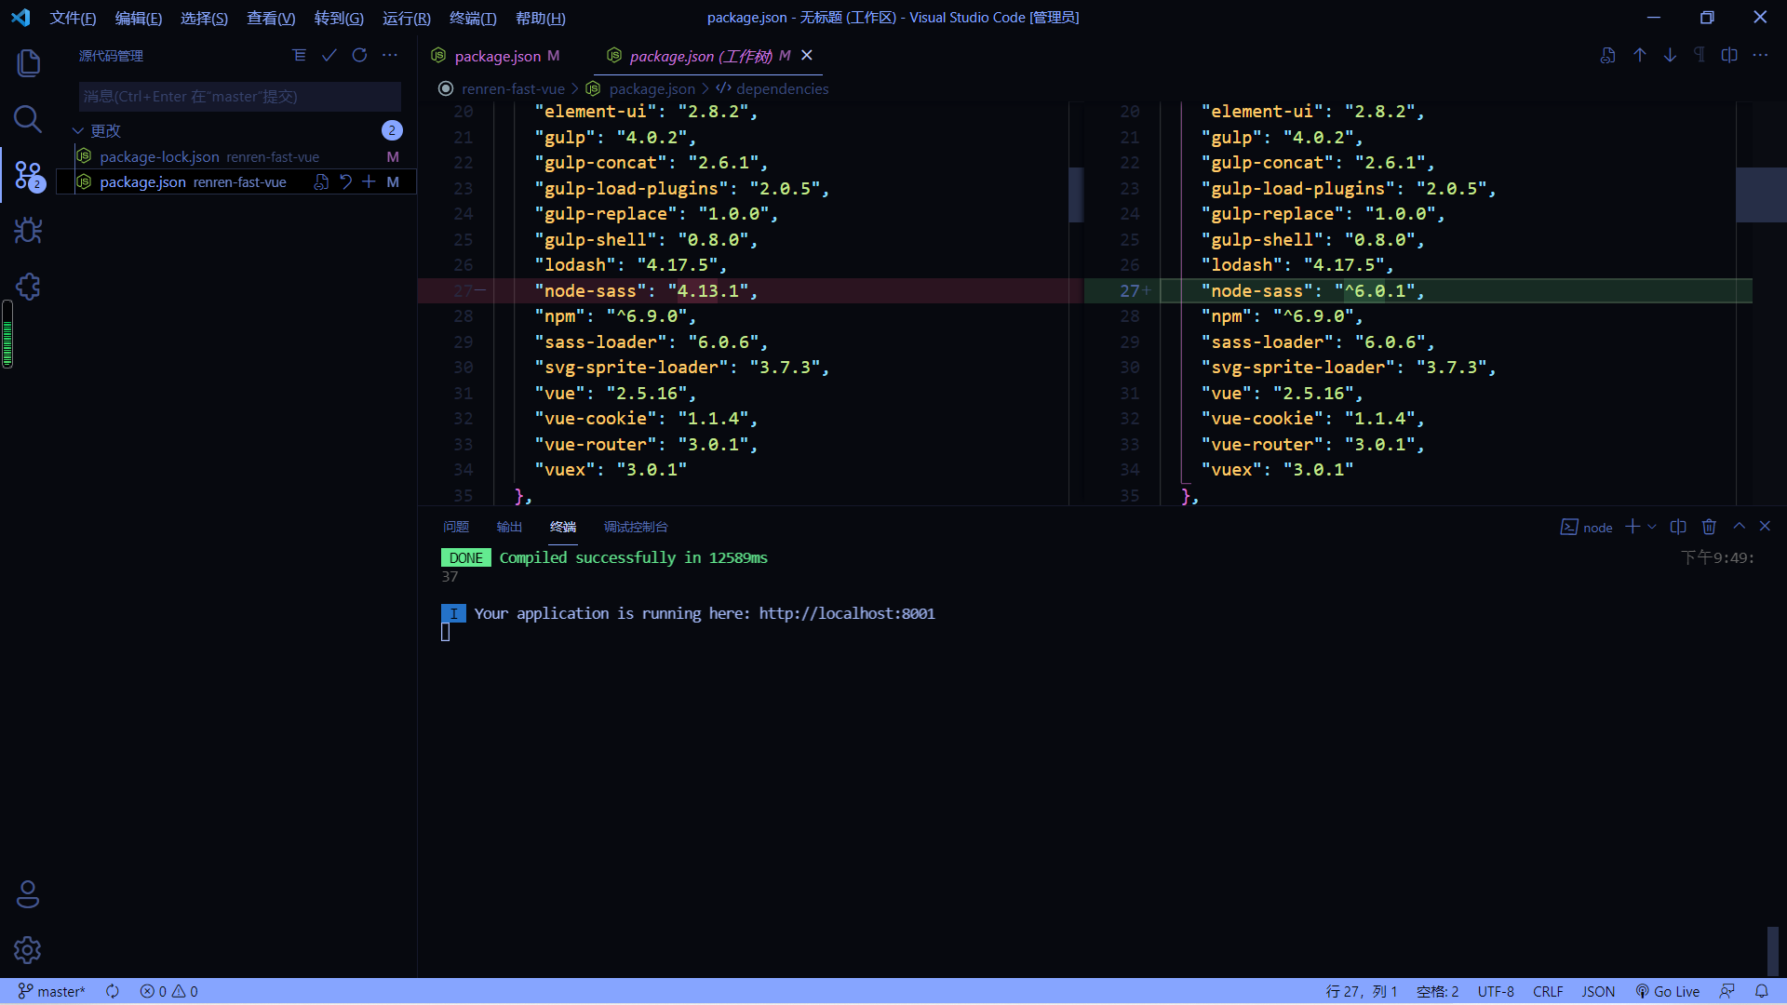Open the Run and Debug view
Viewport: 1787px width, 1005px height.
tap(28, 230)
